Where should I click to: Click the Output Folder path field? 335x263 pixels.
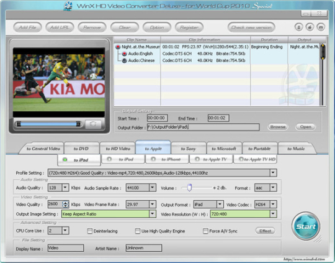pos(203,127)
